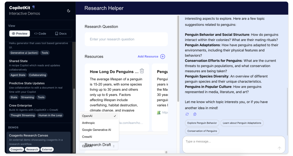Click the Thought Streaming tag

coord(23,115)
